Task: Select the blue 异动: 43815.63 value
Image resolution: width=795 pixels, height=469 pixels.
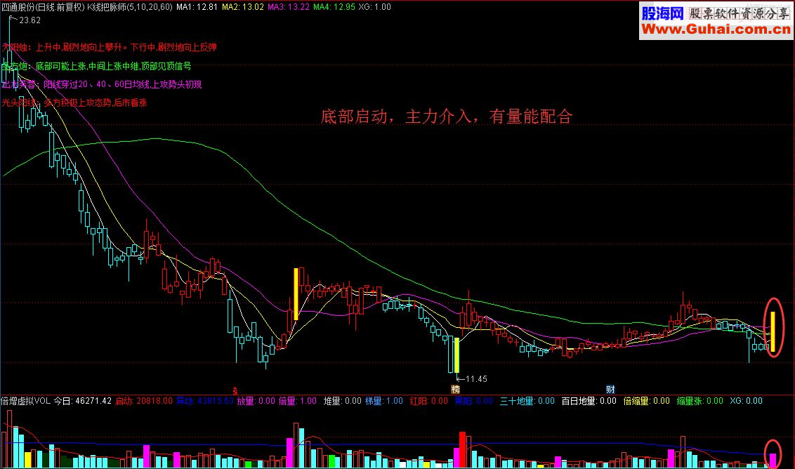Action: (205, 401)
